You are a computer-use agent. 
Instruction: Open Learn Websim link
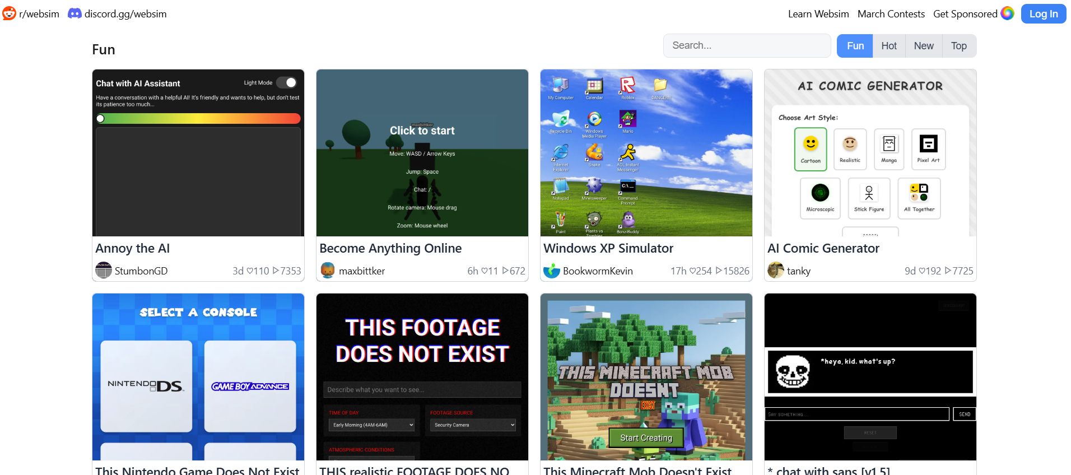(x=818, y=14)
